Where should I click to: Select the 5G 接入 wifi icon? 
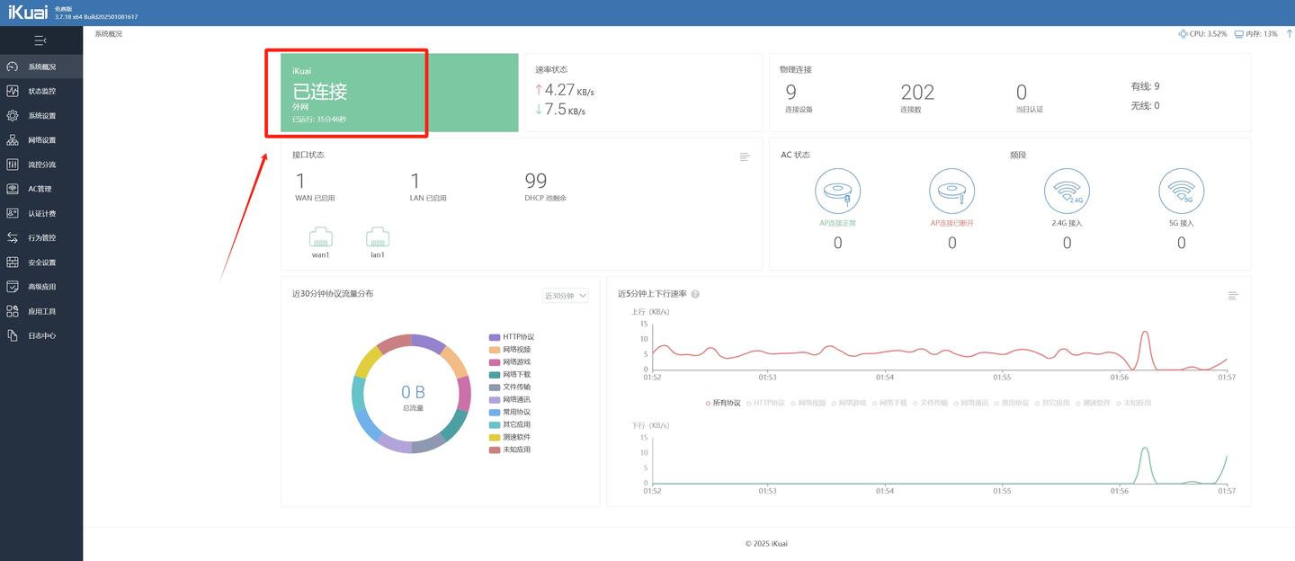(x=1181, y=191)
